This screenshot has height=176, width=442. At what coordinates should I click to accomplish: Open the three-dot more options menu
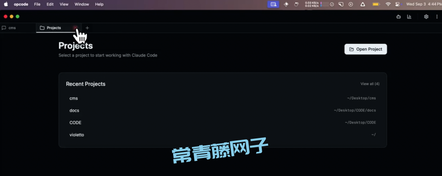click(x=436, y=17)
